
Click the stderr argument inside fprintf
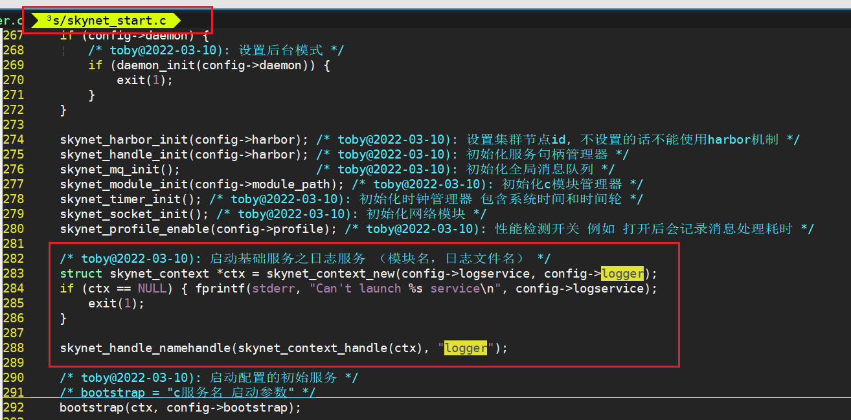coord(275,288)
